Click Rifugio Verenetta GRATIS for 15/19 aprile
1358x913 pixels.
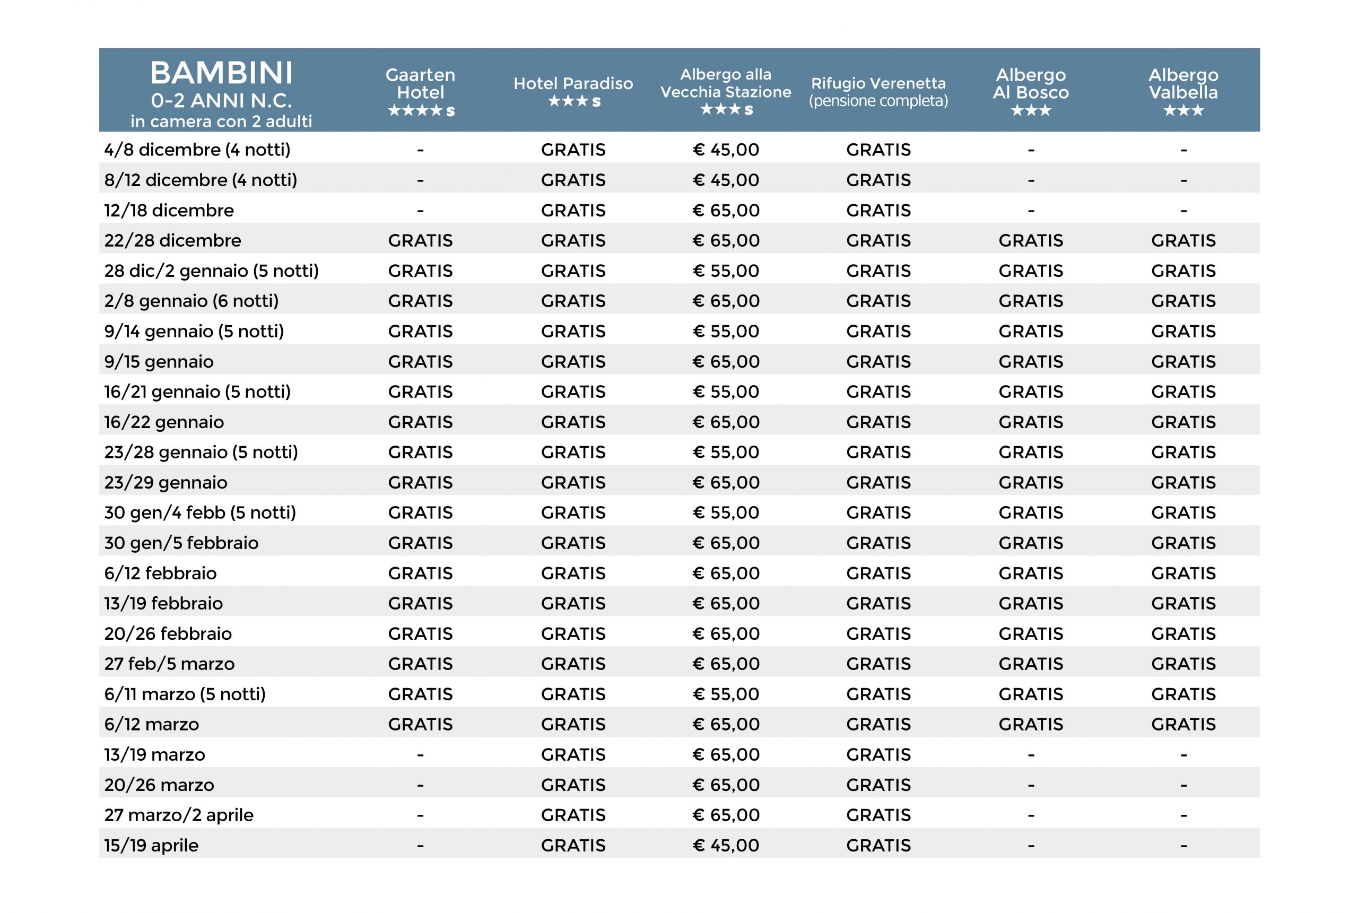pos(878,846)
